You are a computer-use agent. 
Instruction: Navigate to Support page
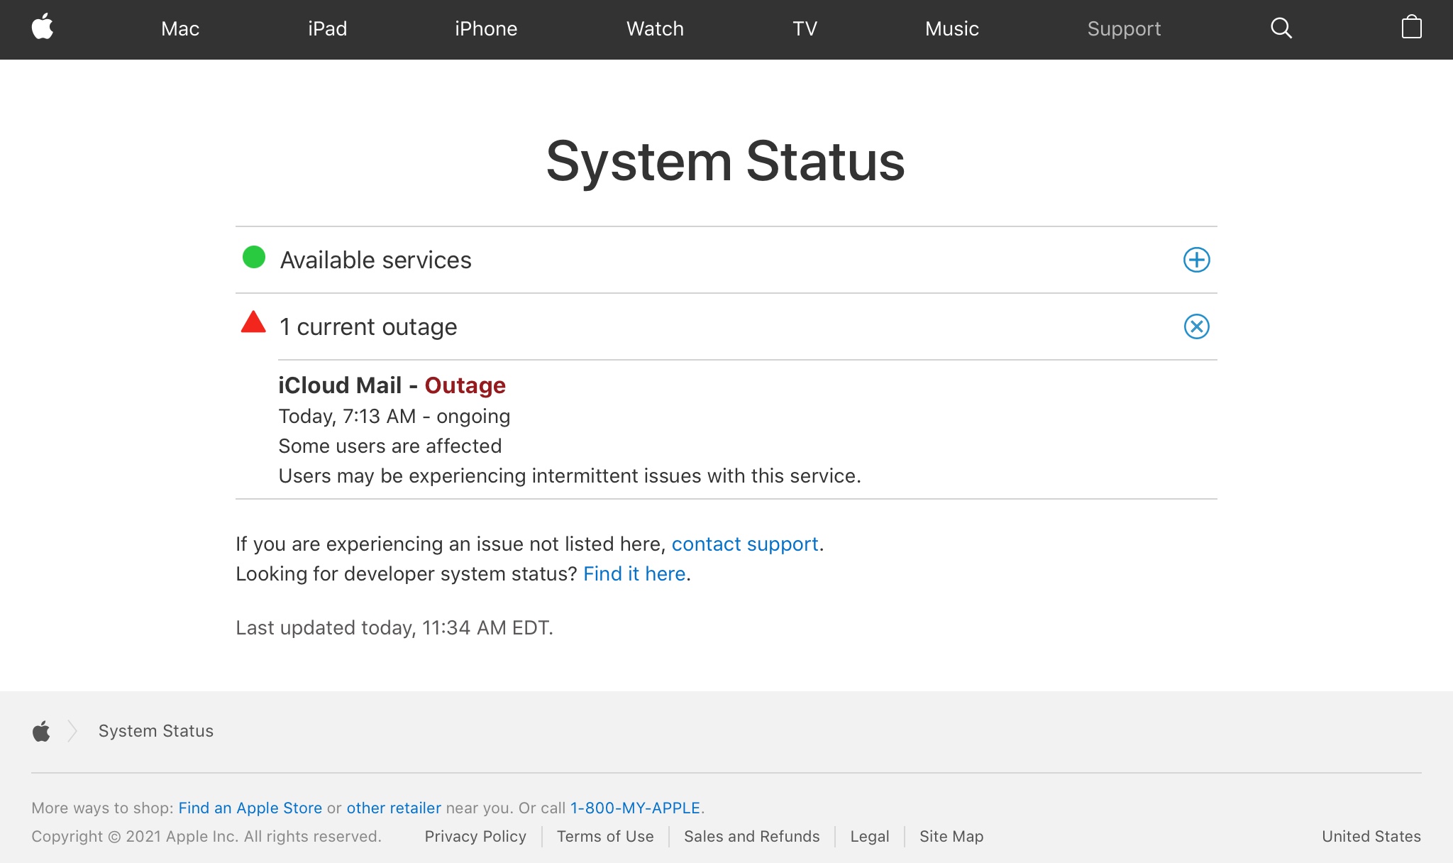point(1124,29)
